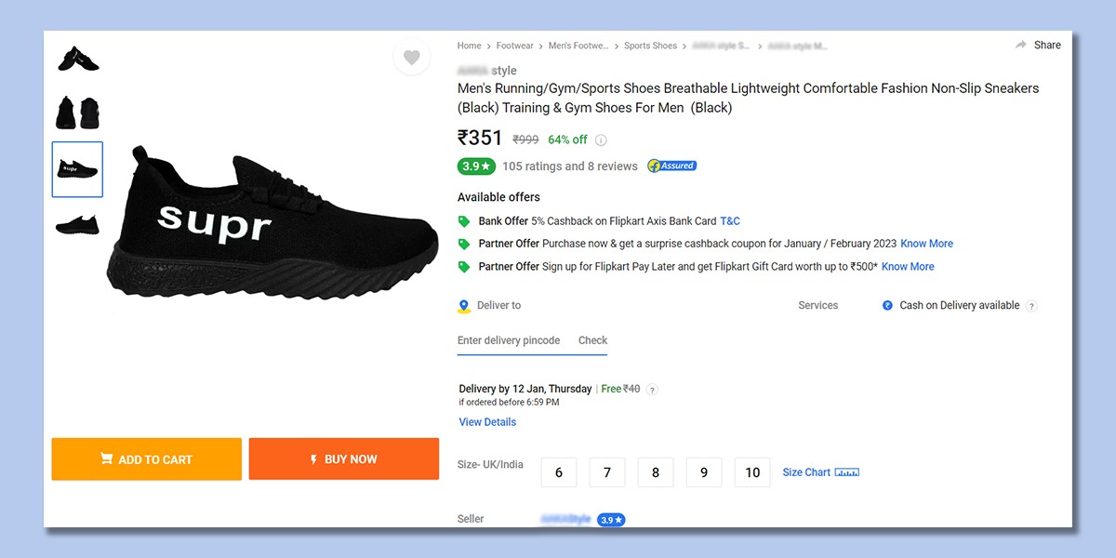Open View Details delivery link

(x=487, y=422)
